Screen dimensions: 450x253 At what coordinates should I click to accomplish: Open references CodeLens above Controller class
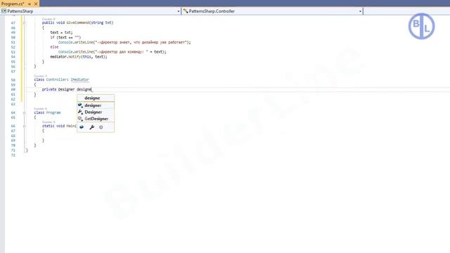(41, 76)
